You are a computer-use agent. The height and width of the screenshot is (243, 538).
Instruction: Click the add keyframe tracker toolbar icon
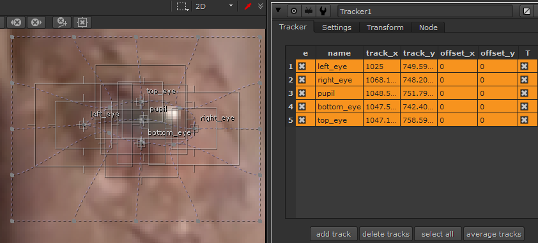[x=62, y=22]
